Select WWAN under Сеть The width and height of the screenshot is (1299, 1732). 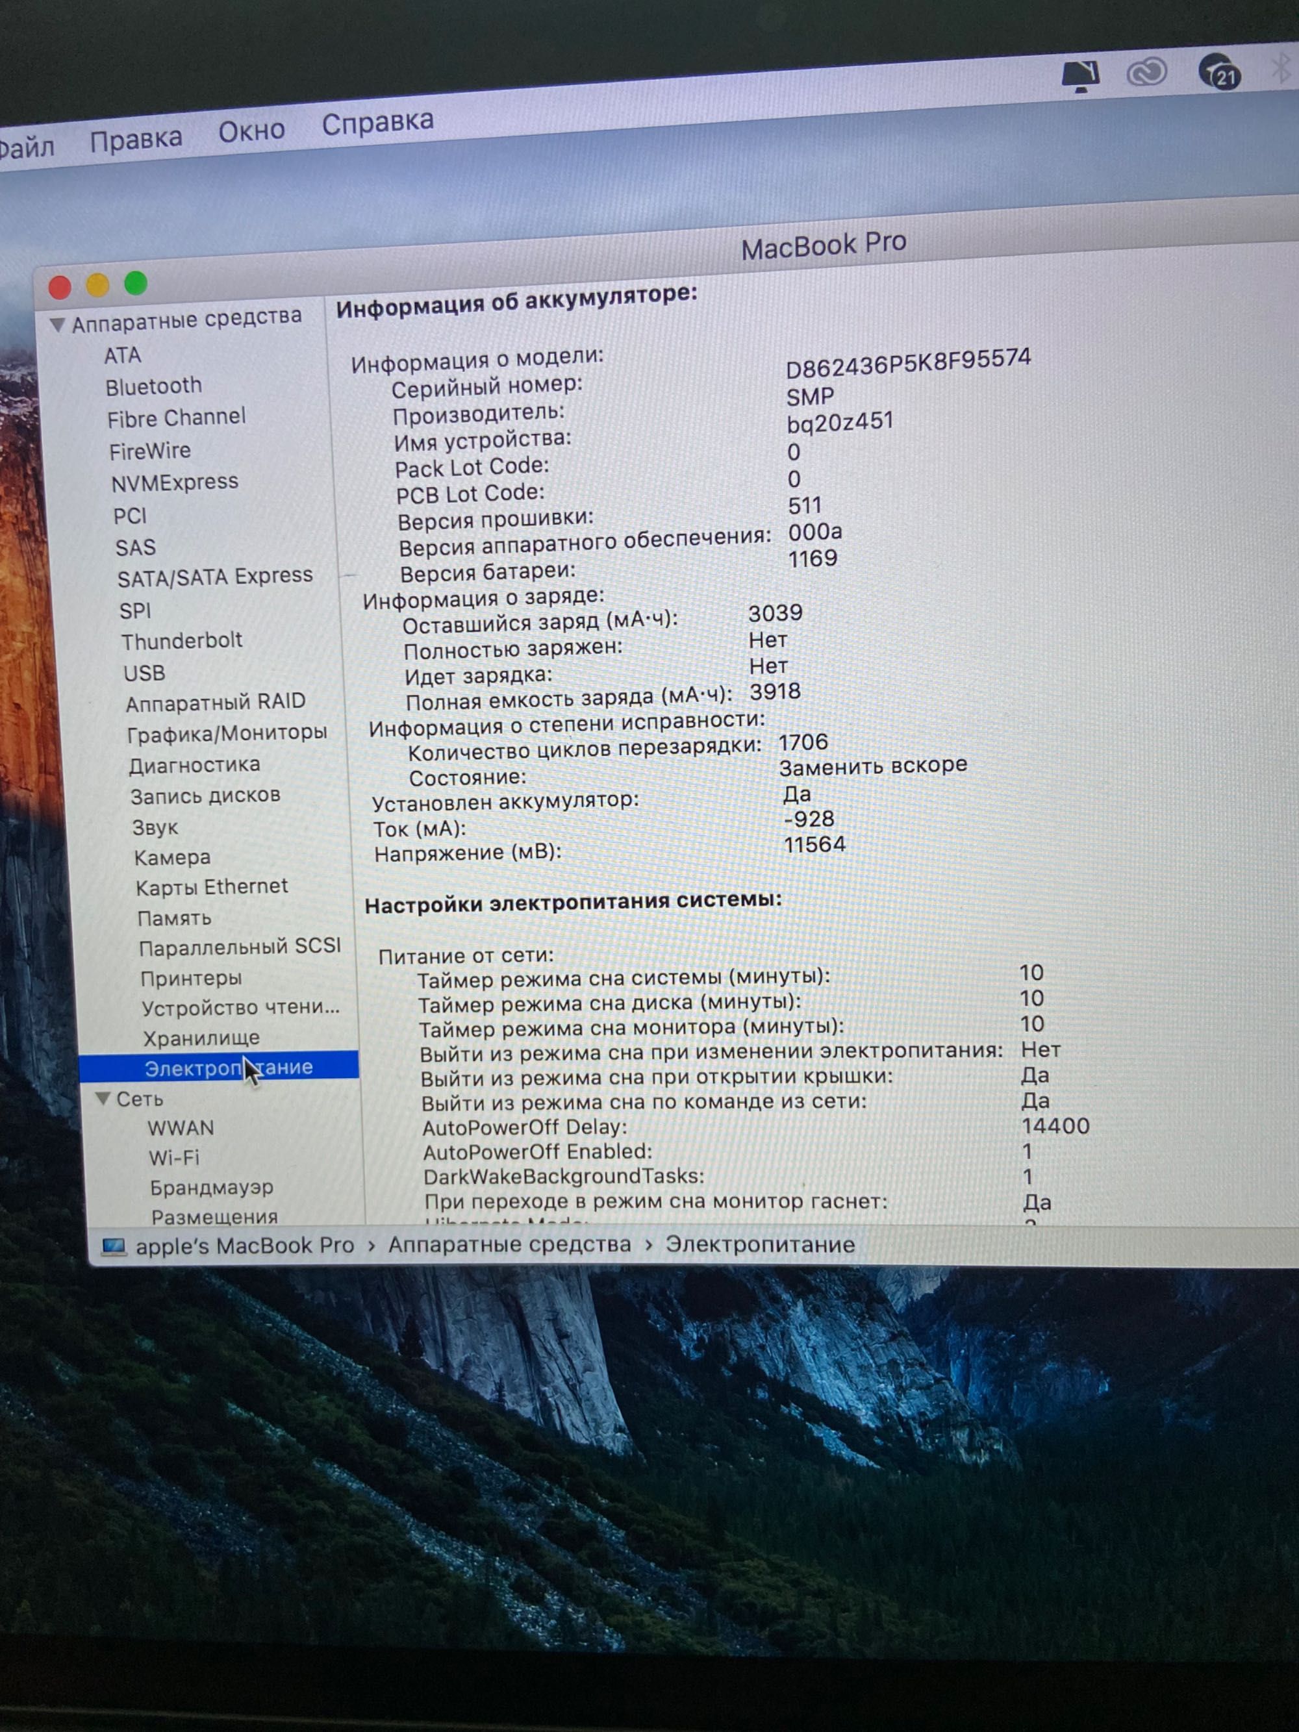pyautogui.click(x=181, y=1128)
